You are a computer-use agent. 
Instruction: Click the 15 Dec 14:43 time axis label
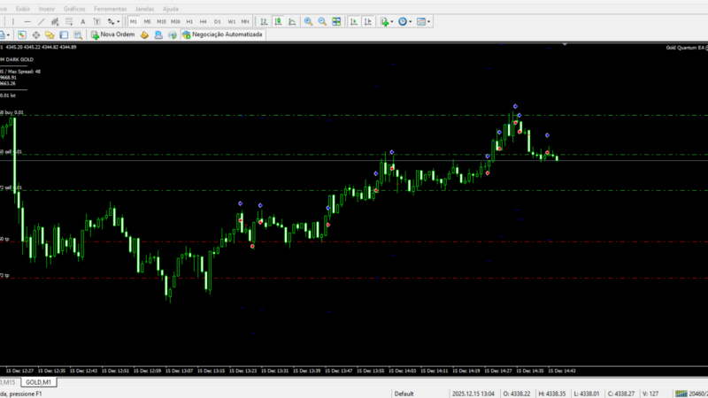click(x=562, y=371)
